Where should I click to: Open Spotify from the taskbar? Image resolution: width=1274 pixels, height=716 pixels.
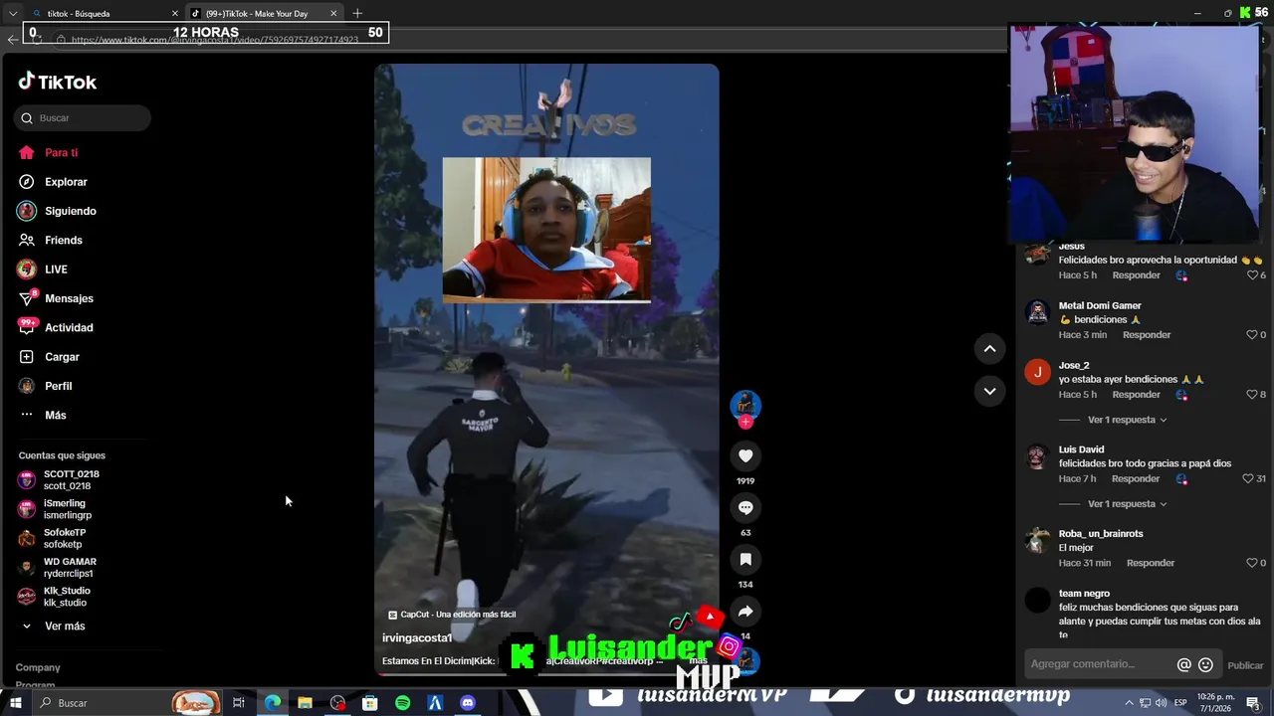click(402, 703)
